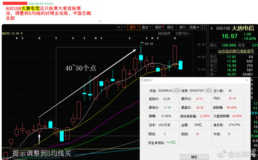
Task: Zoom in the chart with plus button
Action: tap(119, 27)
